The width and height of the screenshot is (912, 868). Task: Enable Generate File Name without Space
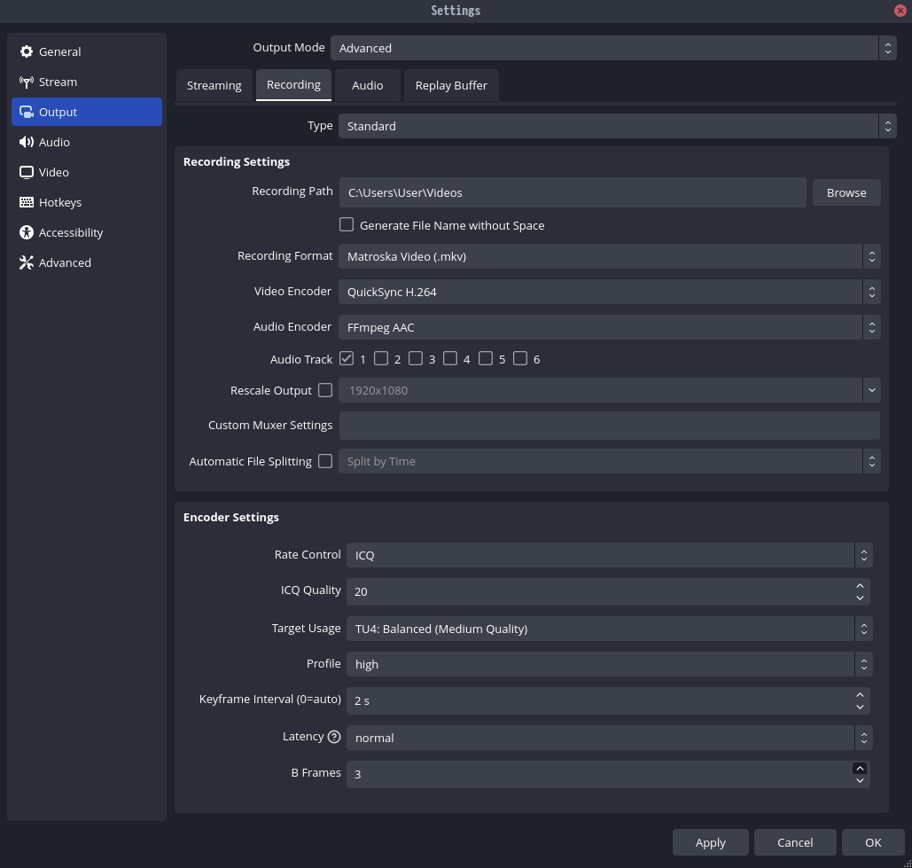[347, 225]
